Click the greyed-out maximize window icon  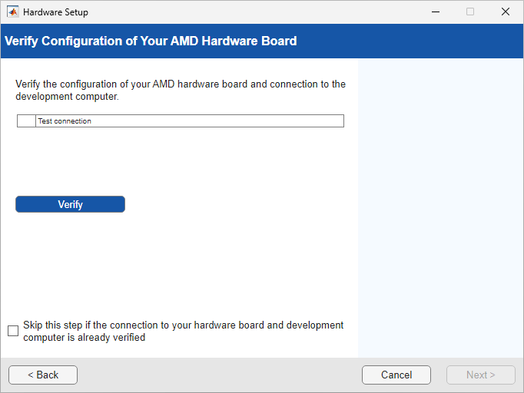470,12
